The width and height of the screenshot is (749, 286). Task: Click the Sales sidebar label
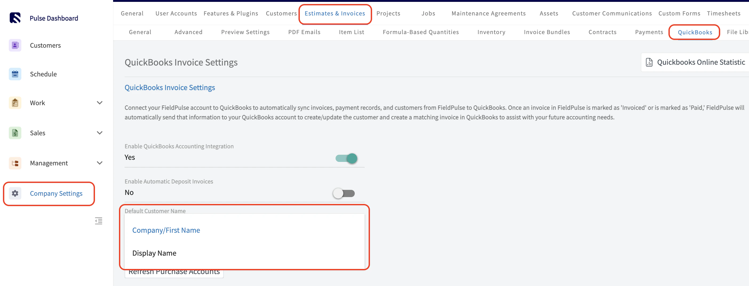tap(38, 133)
